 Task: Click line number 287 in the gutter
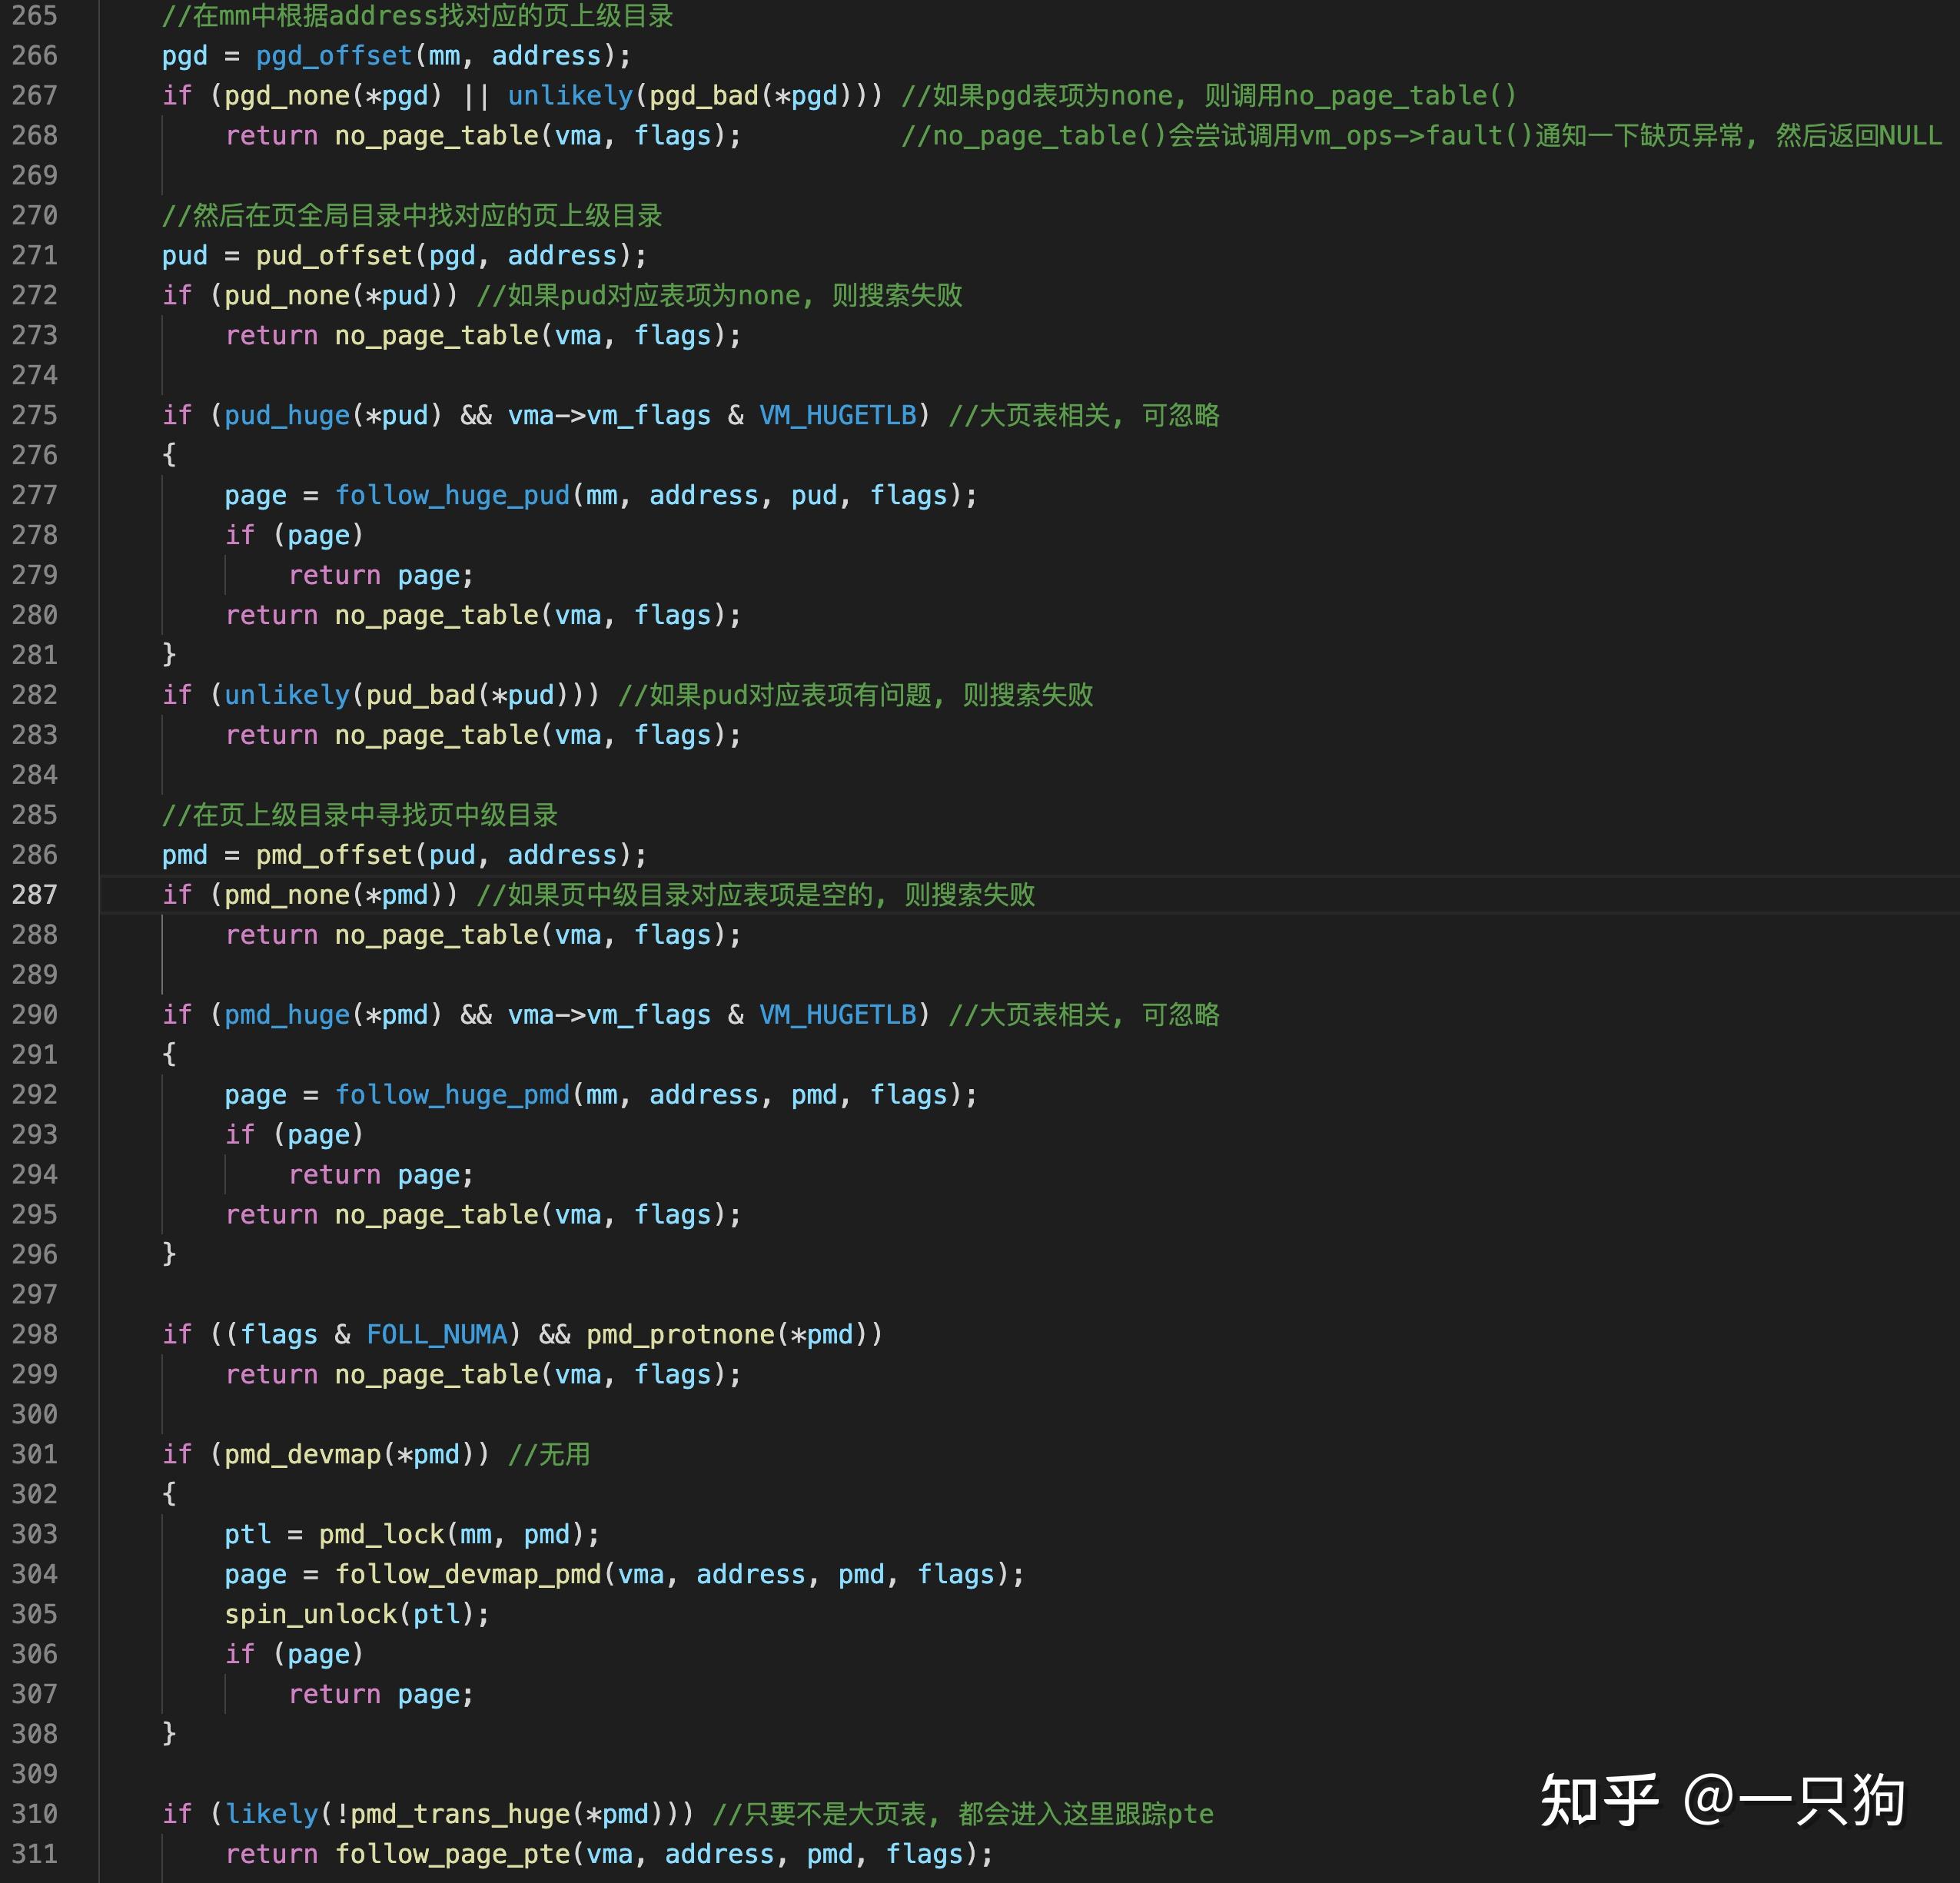pos(35,895)
